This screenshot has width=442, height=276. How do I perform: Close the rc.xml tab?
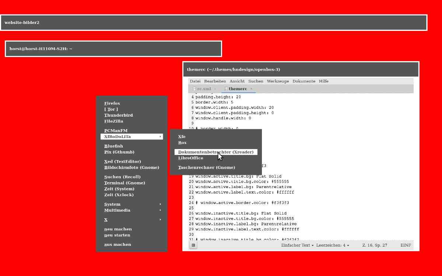click(215, 89)
